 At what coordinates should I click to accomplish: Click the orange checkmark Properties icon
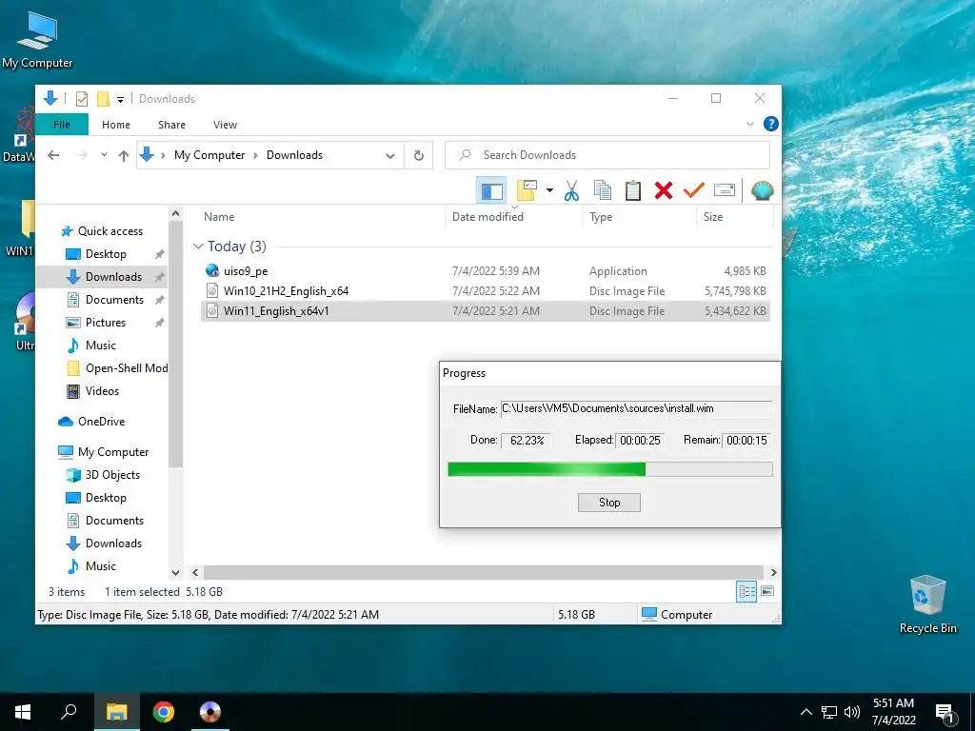[693, 190]
